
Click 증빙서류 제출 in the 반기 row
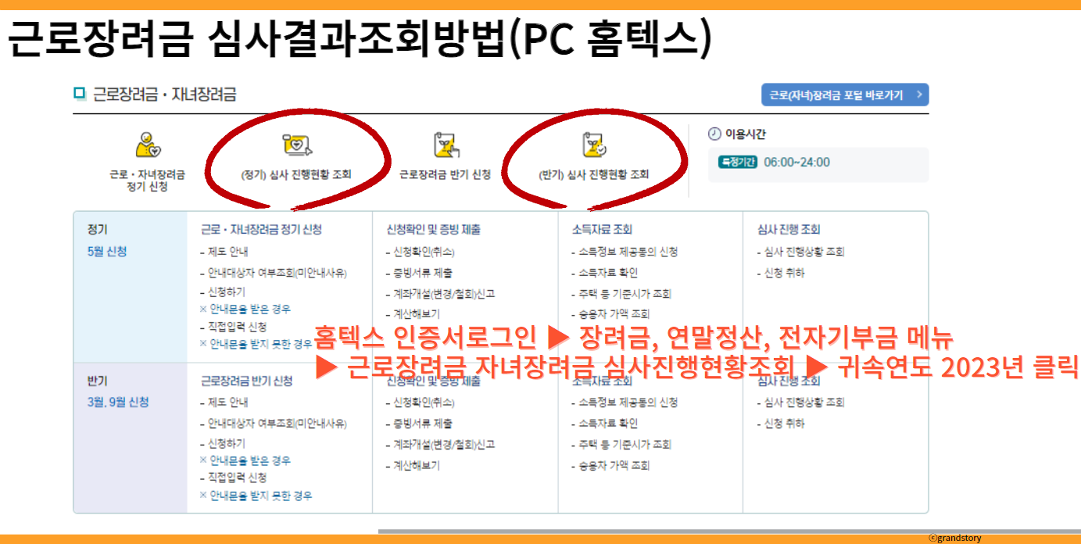tap(419, 424)
